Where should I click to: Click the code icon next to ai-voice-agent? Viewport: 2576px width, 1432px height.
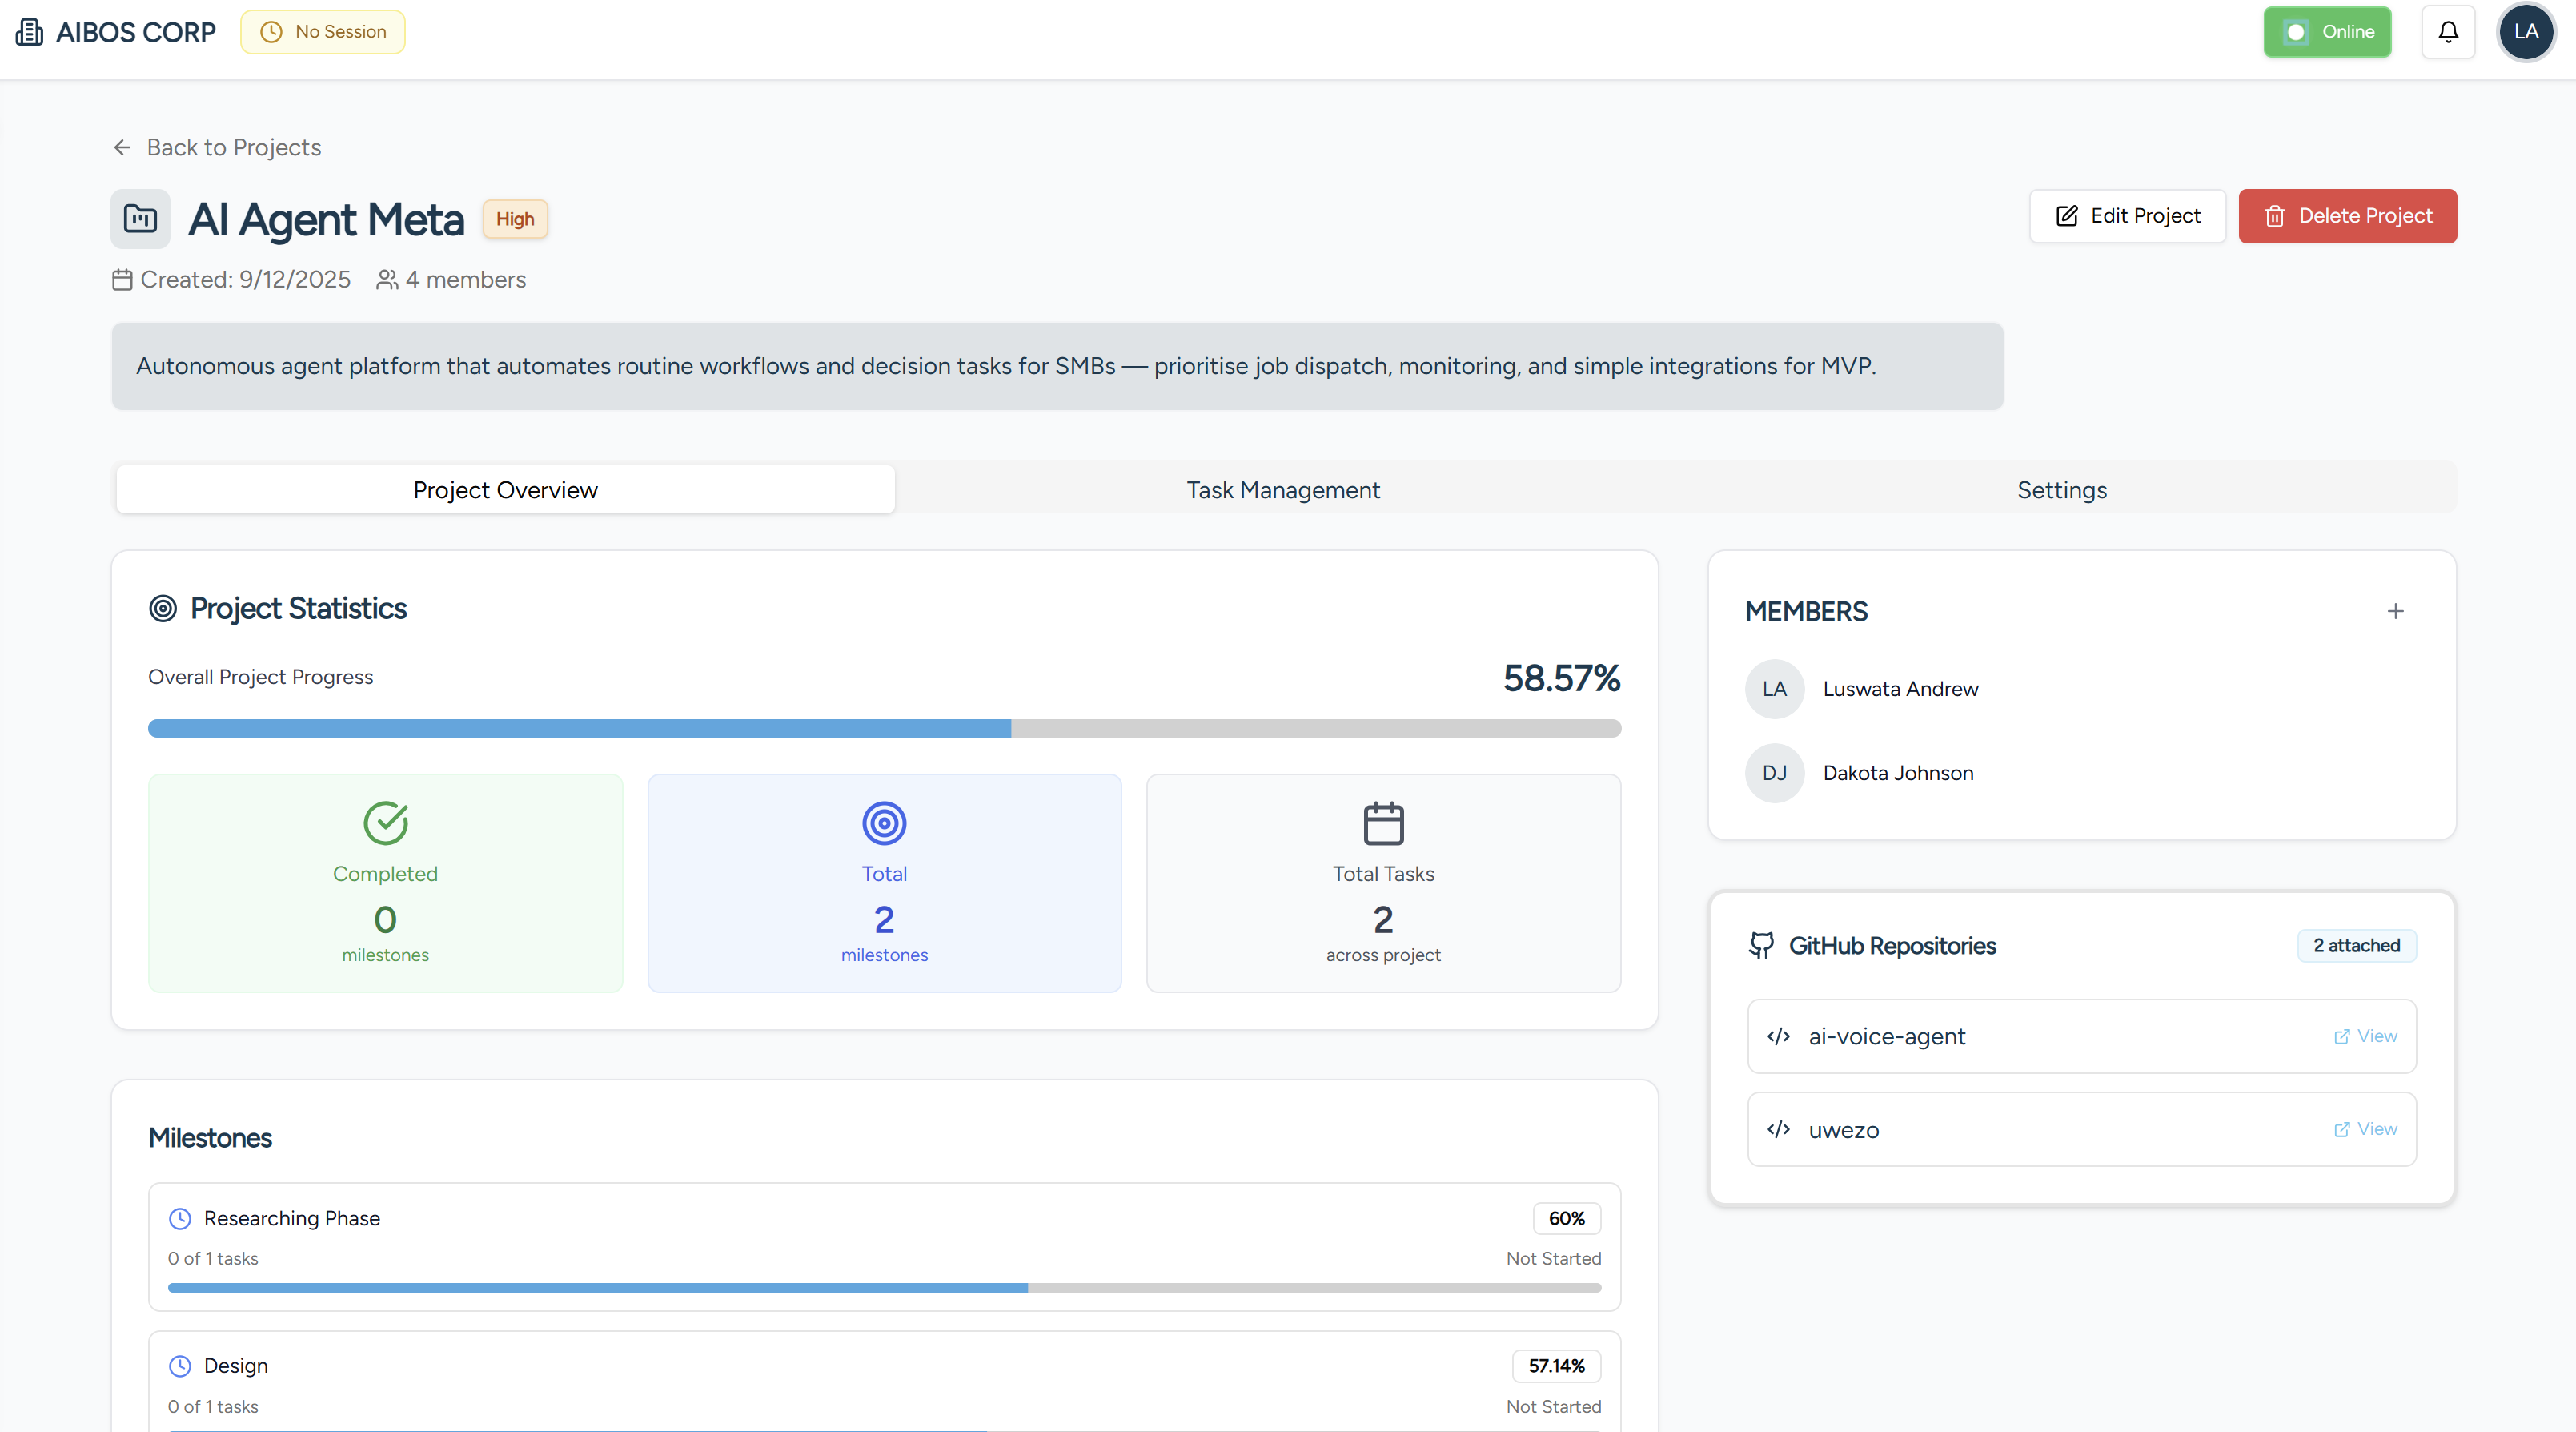[1779, 1036]
